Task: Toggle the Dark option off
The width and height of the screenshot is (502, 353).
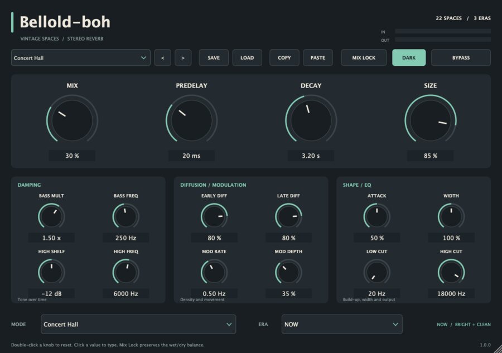Action: [x=409, y=57]
